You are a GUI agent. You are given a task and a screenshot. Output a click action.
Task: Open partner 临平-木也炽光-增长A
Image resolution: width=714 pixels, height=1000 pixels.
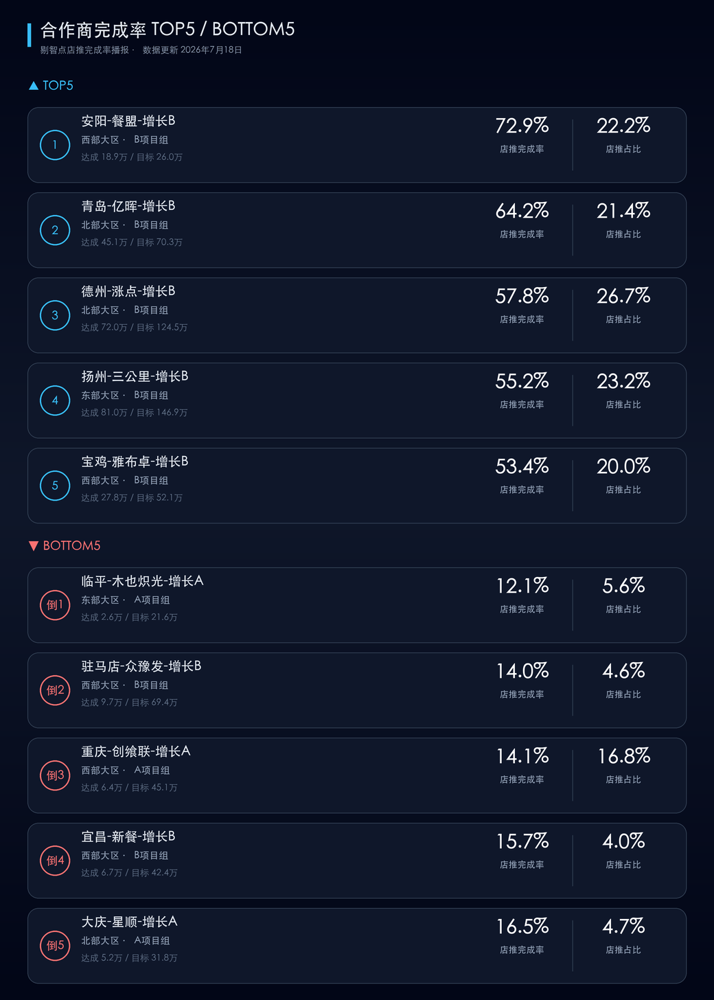[x=142, y=581]
